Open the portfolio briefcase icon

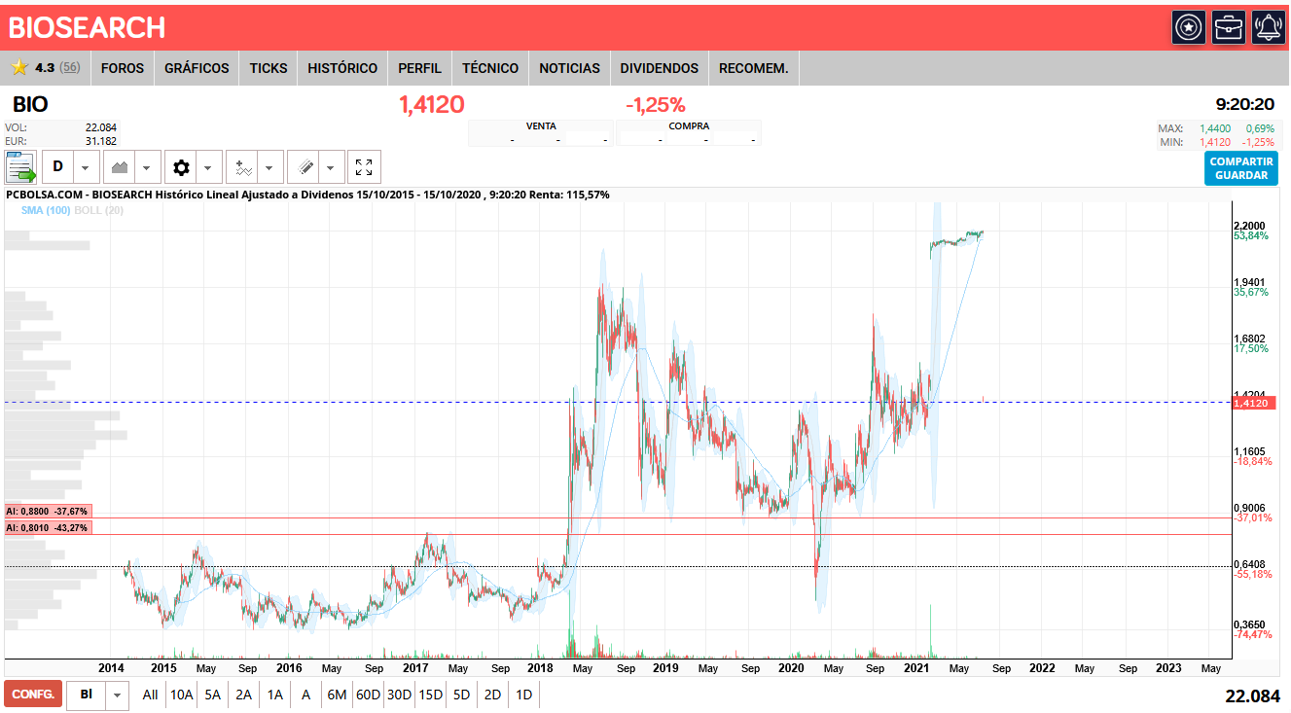coord(1229,27)
